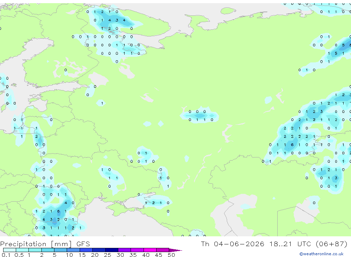Click the legend swatch between 35 and 40
This screenshot has height=257, width=351.
click(137, 250)
